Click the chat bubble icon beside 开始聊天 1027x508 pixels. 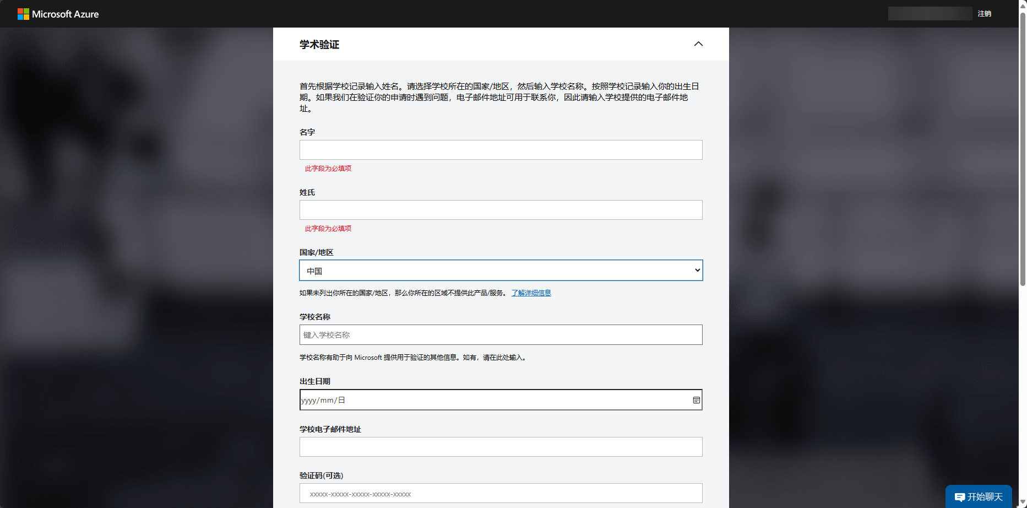(x=959, y=498)
